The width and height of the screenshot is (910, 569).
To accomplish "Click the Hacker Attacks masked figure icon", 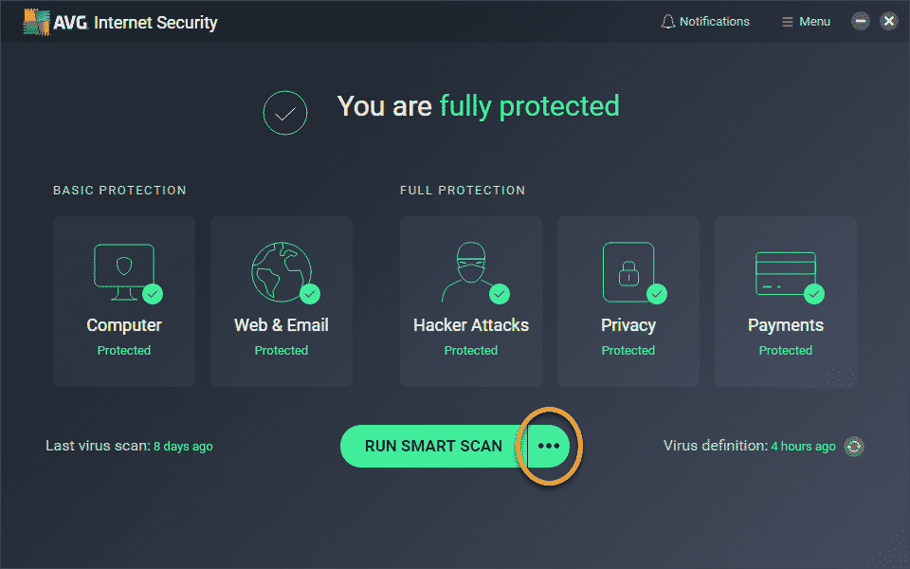I will point(469,271).
